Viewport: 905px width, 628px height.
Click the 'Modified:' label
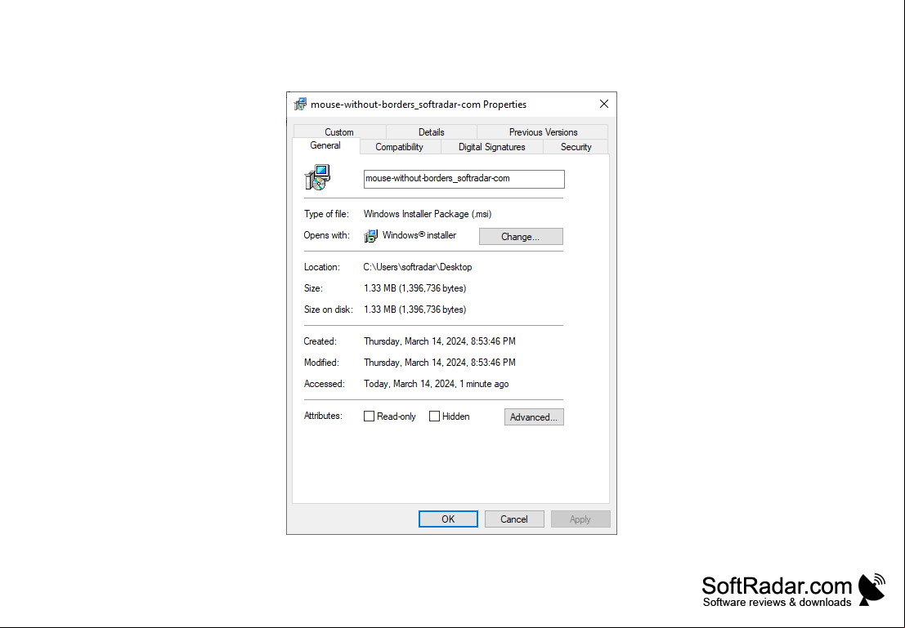[321, 363]
